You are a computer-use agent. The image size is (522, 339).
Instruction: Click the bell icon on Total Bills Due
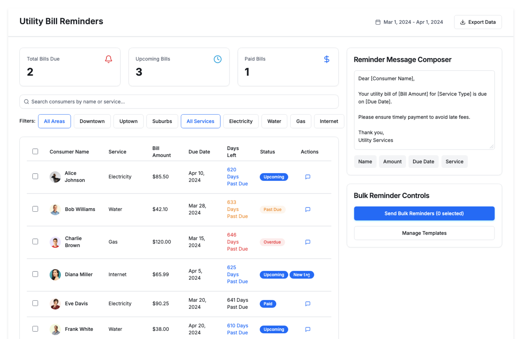pyautogui.click(x=108, y=59)
